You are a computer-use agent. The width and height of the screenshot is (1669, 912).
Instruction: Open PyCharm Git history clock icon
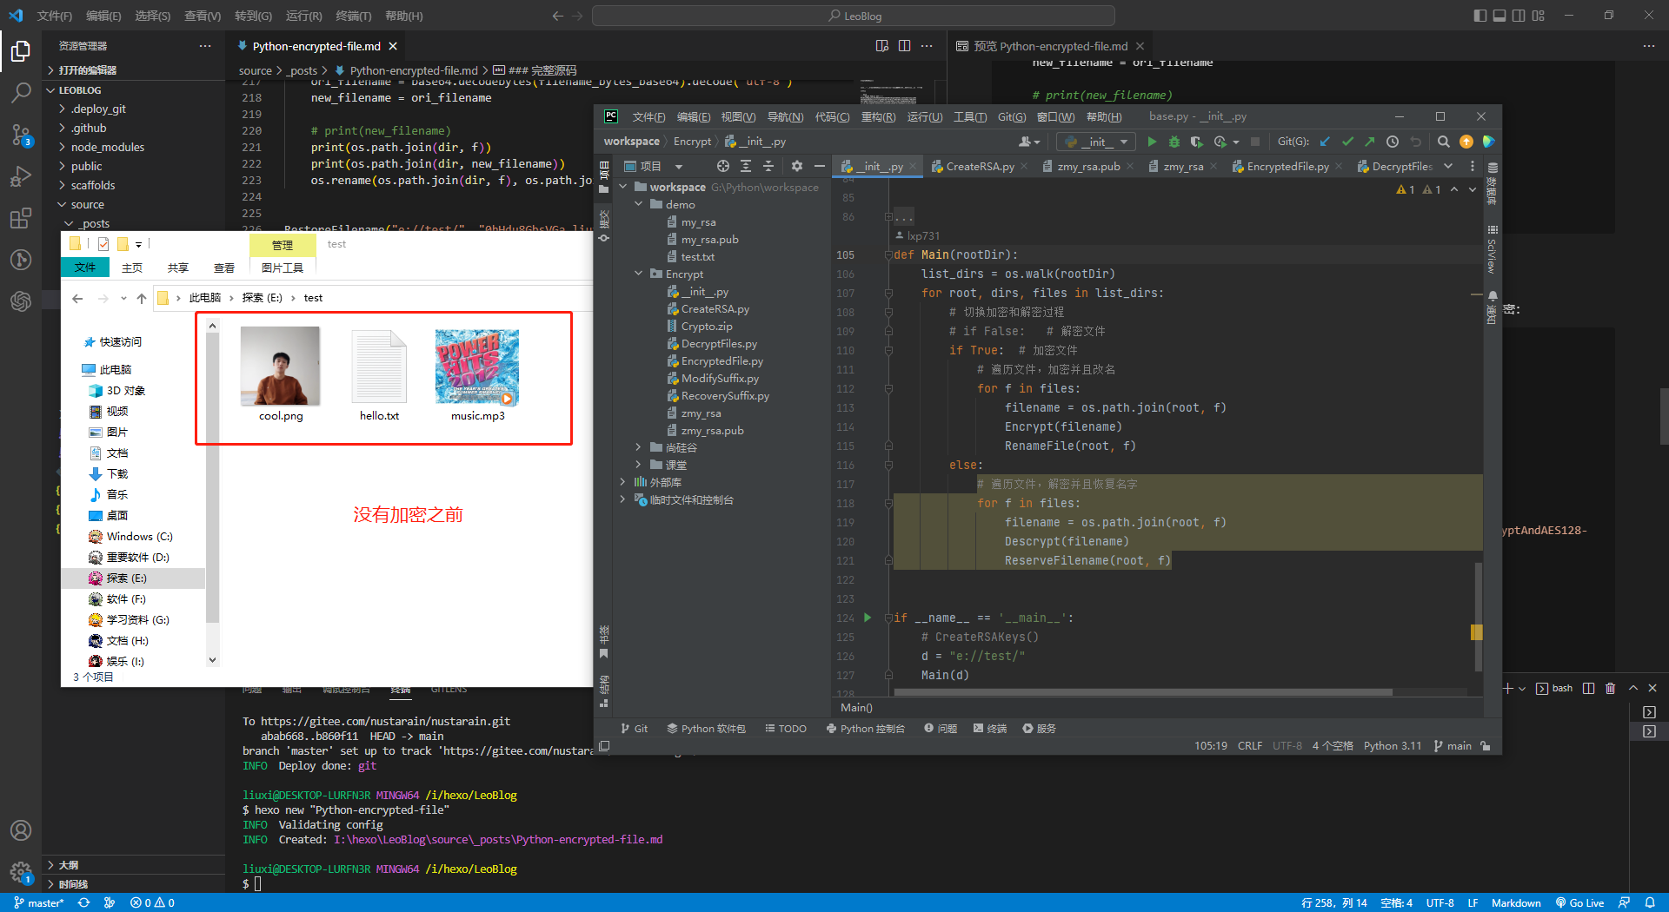tap(1393, 142)
